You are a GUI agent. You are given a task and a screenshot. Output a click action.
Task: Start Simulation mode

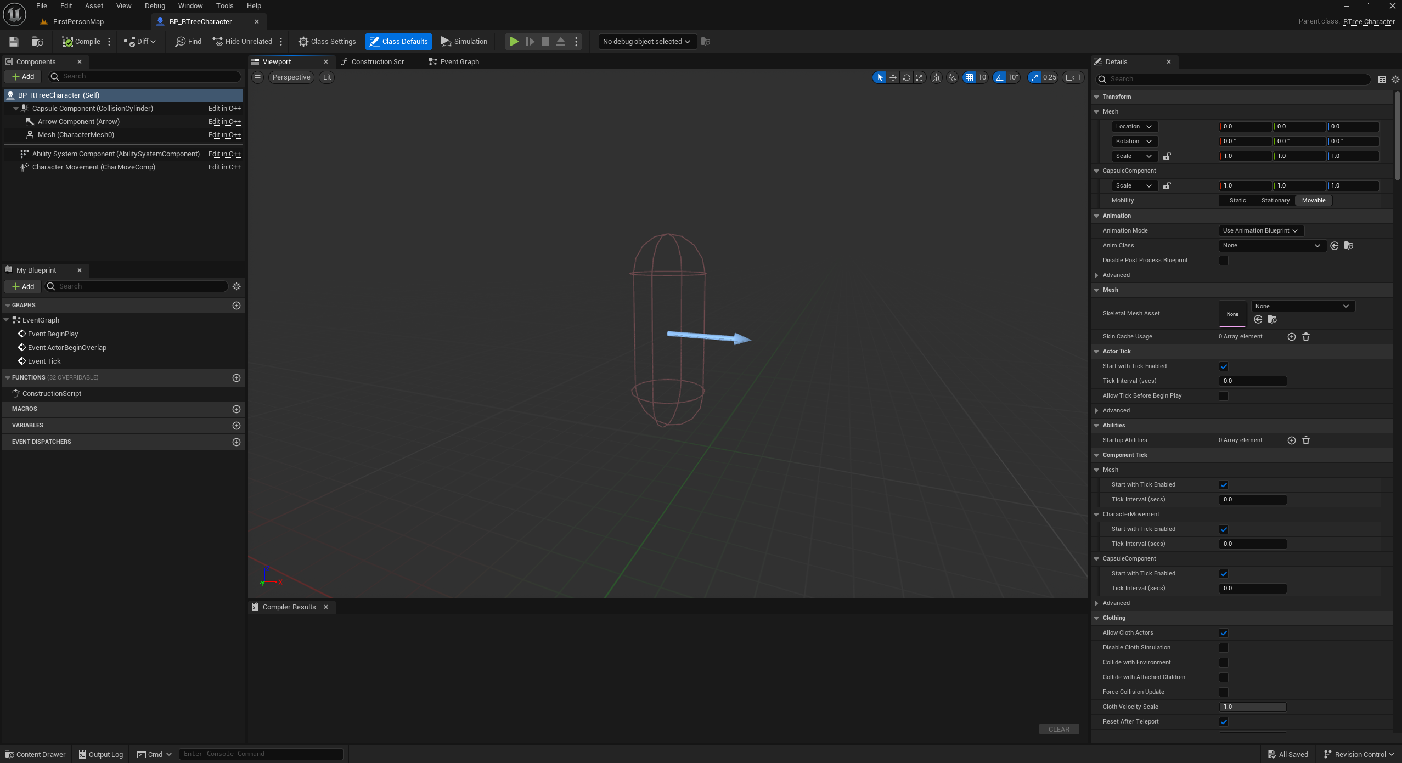[x=464, y=42]
